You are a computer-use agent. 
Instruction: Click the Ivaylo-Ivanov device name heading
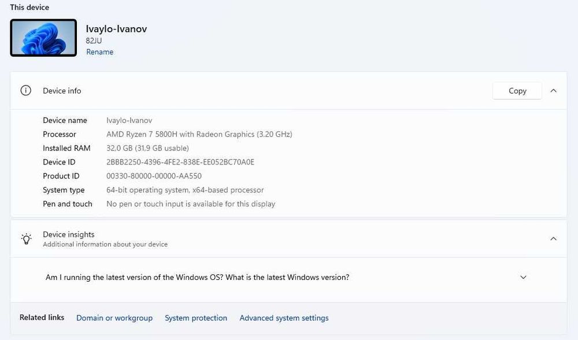116,29
